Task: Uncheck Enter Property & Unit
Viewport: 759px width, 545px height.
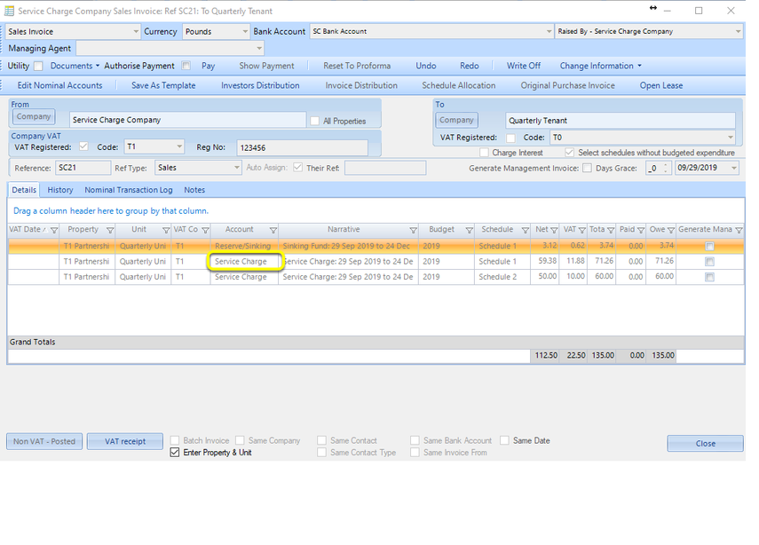Action: click(175, 453)
